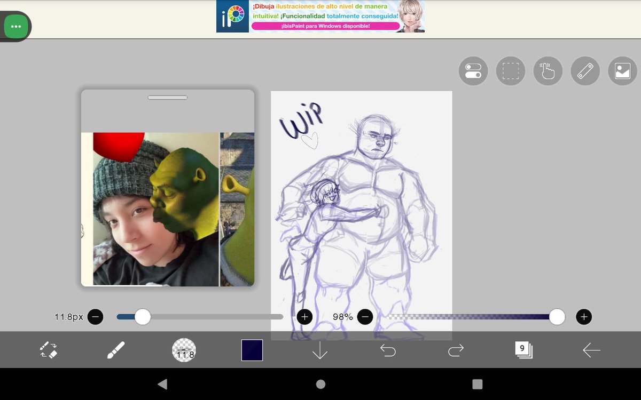Tap the Android recent apps button

click(478, 384)
